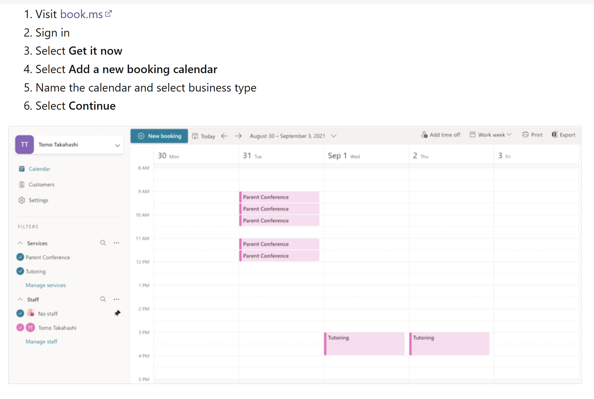Open the 11 AM Parent Conference booking
This screenshot has width=594, height=399.
point(279,244)
